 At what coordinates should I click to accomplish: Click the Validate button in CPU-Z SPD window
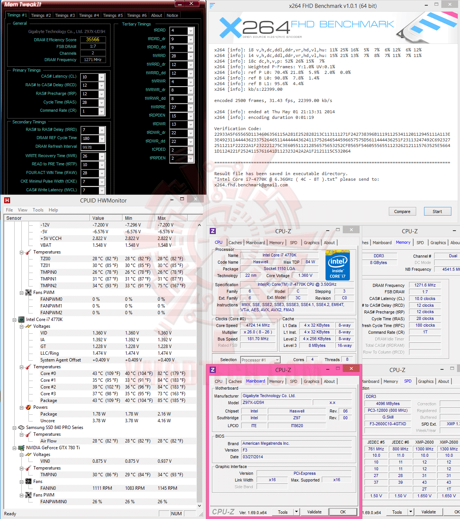(x=429, y=512)
